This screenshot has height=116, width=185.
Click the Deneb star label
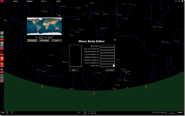49,66
